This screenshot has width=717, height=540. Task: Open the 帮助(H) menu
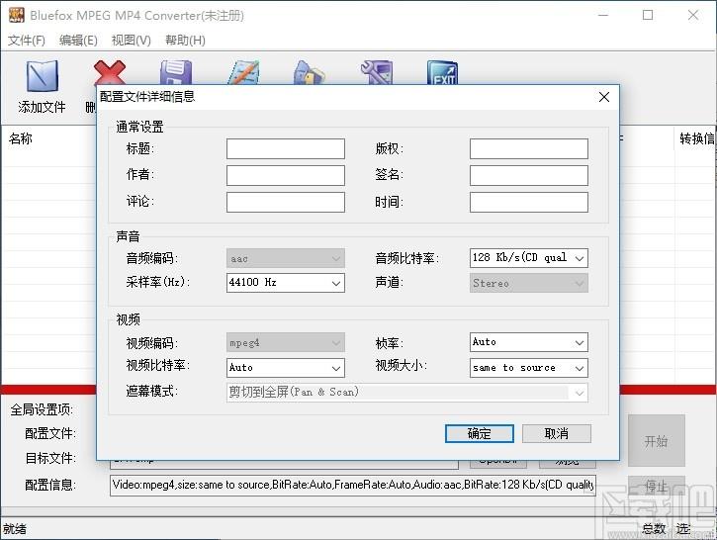(185, 41)
